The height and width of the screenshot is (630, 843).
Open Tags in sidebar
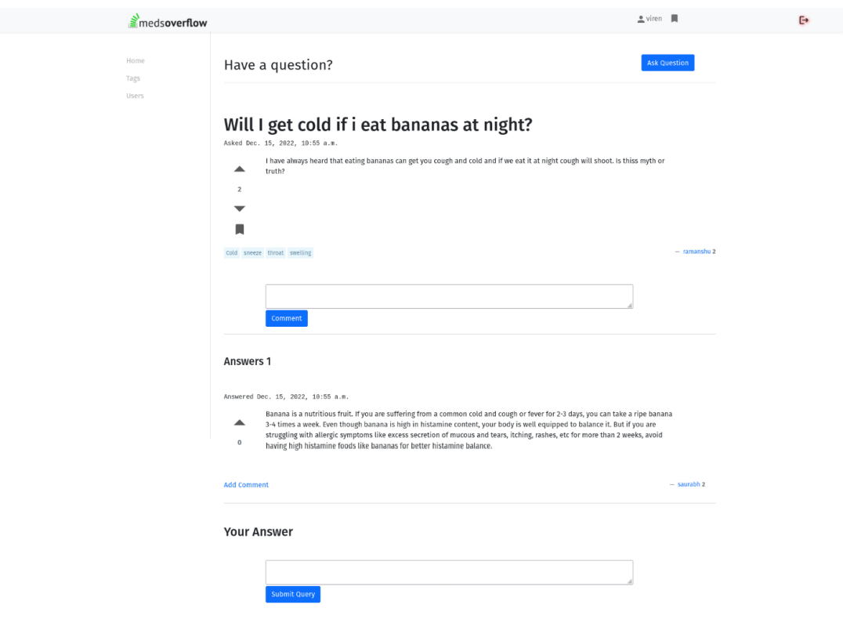132,78
